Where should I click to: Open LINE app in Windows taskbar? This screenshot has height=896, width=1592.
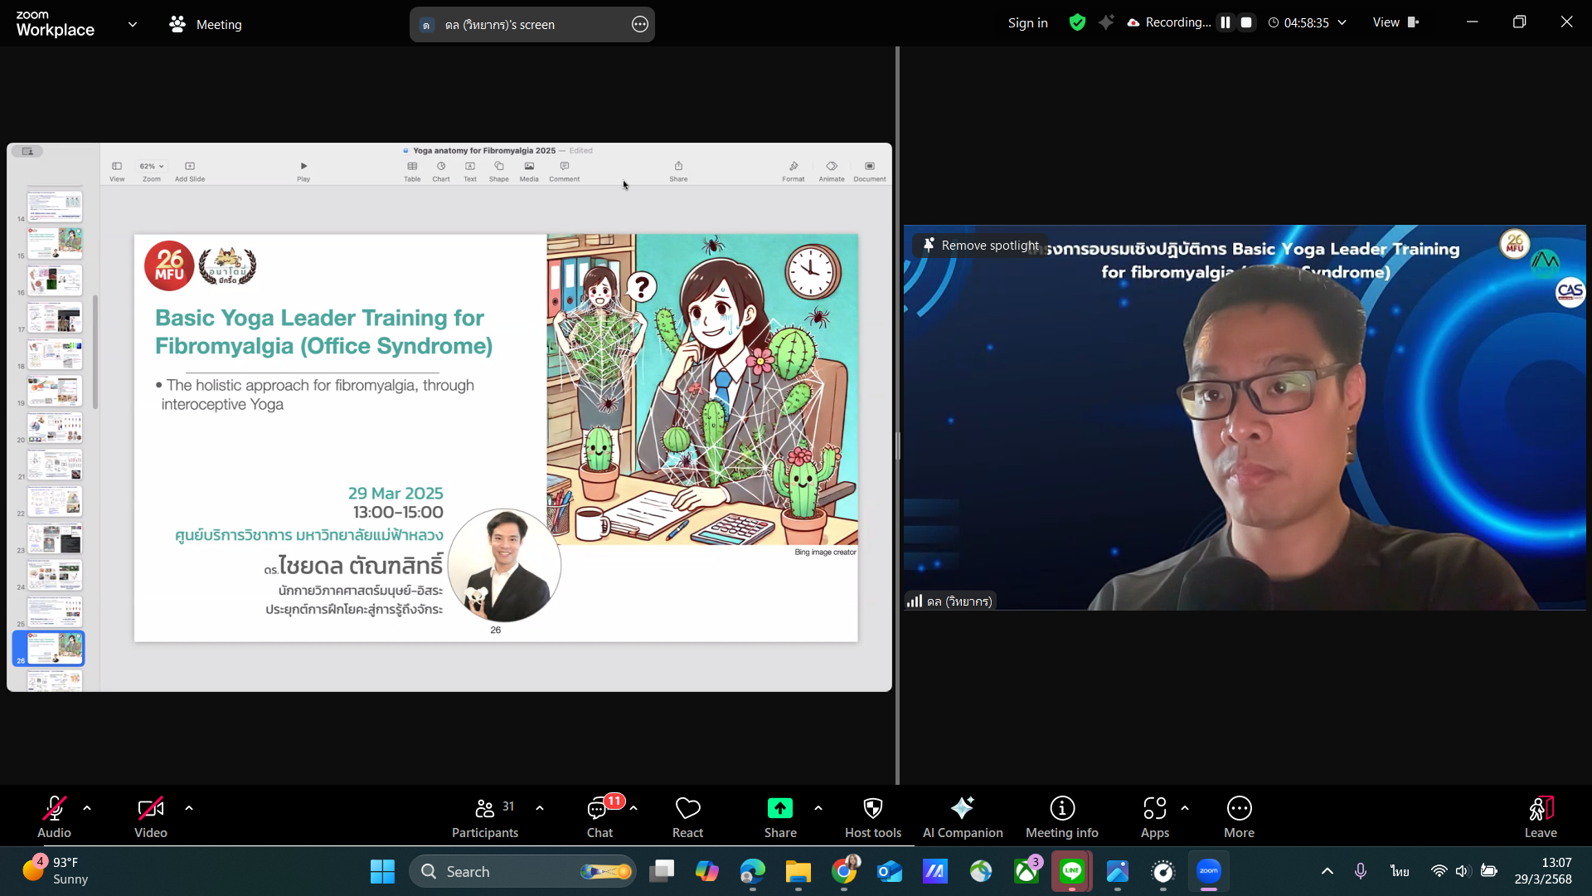pyautogui.click(x=1071, y=871)
